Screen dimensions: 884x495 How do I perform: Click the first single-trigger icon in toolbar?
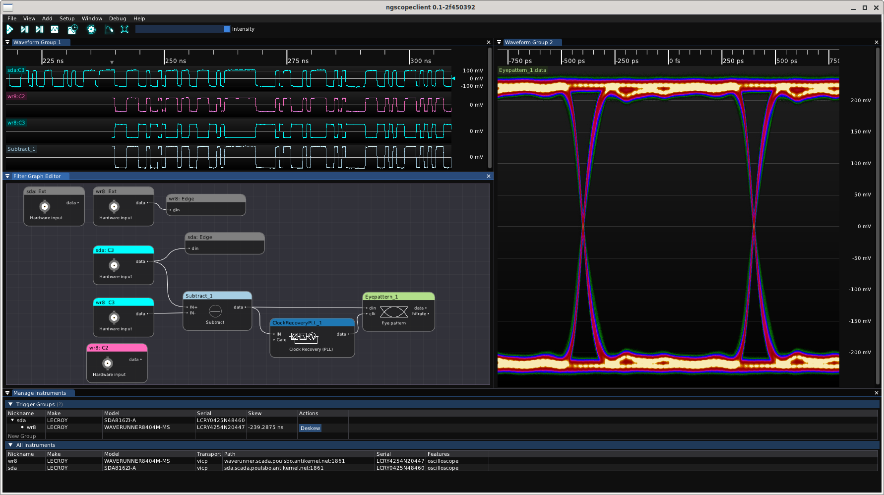[25, 29]
